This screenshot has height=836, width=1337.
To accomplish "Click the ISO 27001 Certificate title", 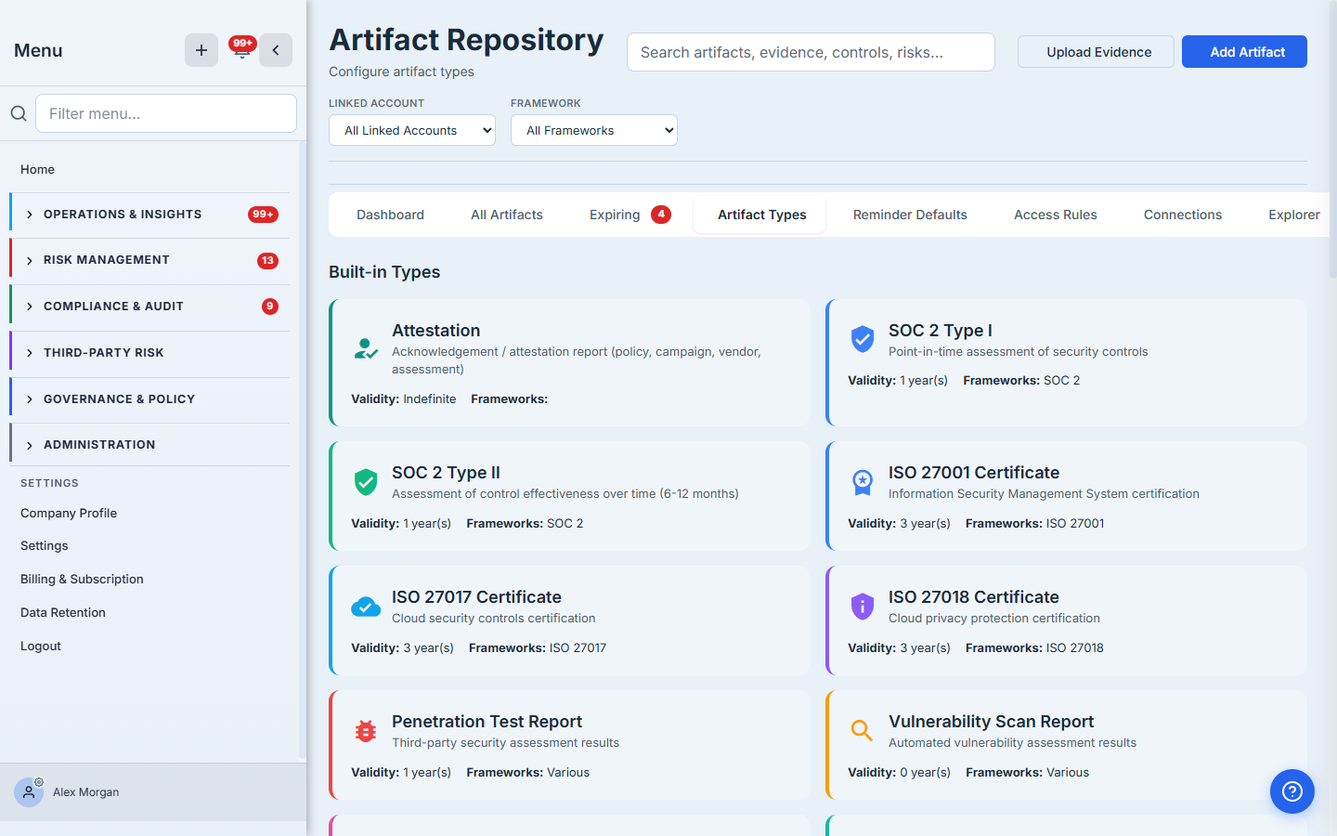I will coord(974,473).
